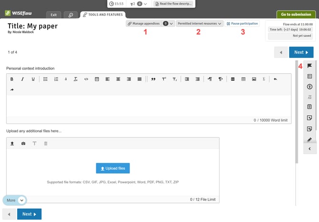Open Read the flow description
Screen dimensions: 319x222
pyautogui.click(x=173, y=4)
